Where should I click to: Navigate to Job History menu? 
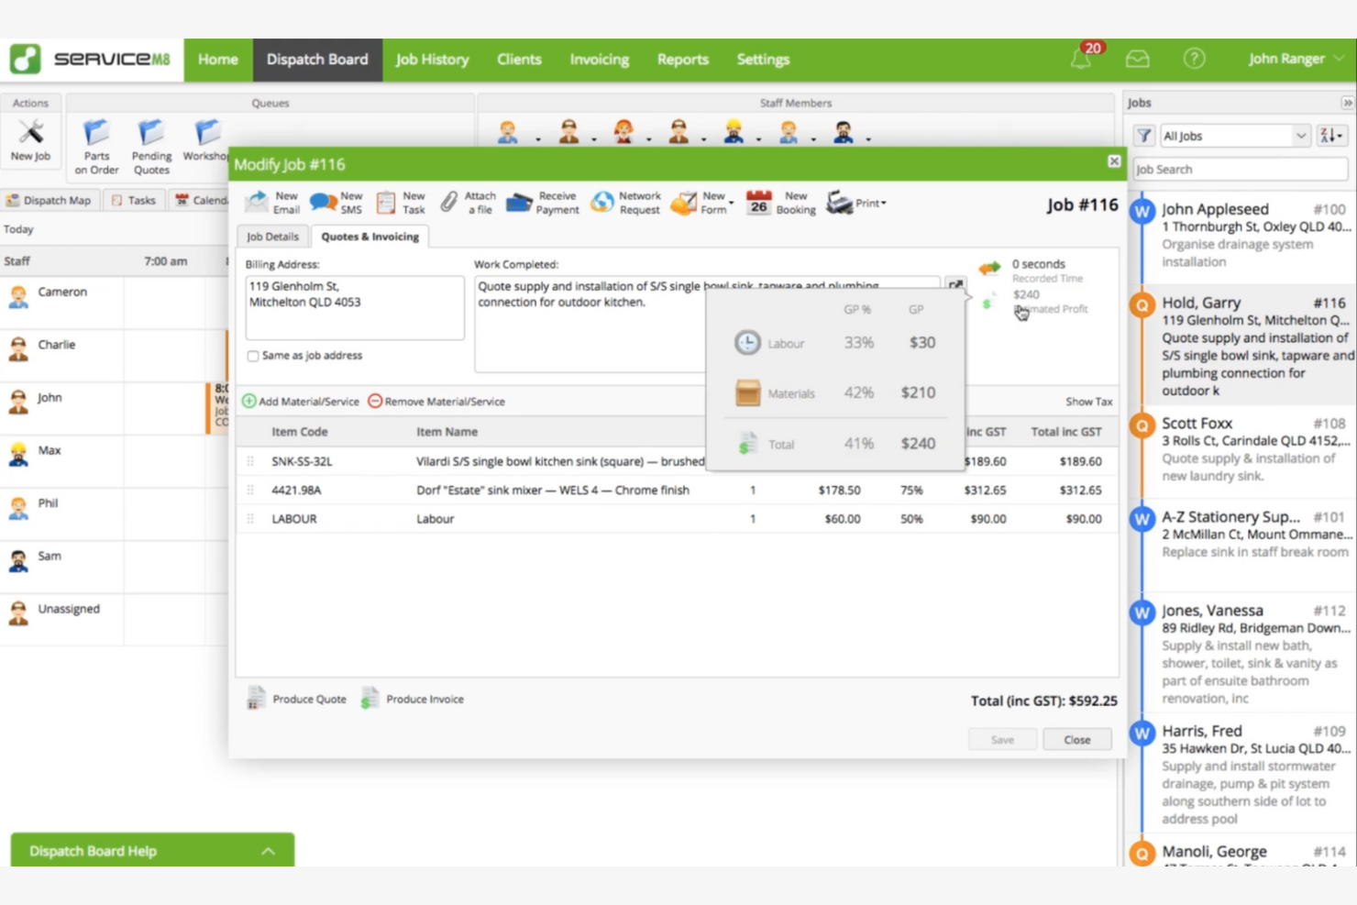[431, 59]
